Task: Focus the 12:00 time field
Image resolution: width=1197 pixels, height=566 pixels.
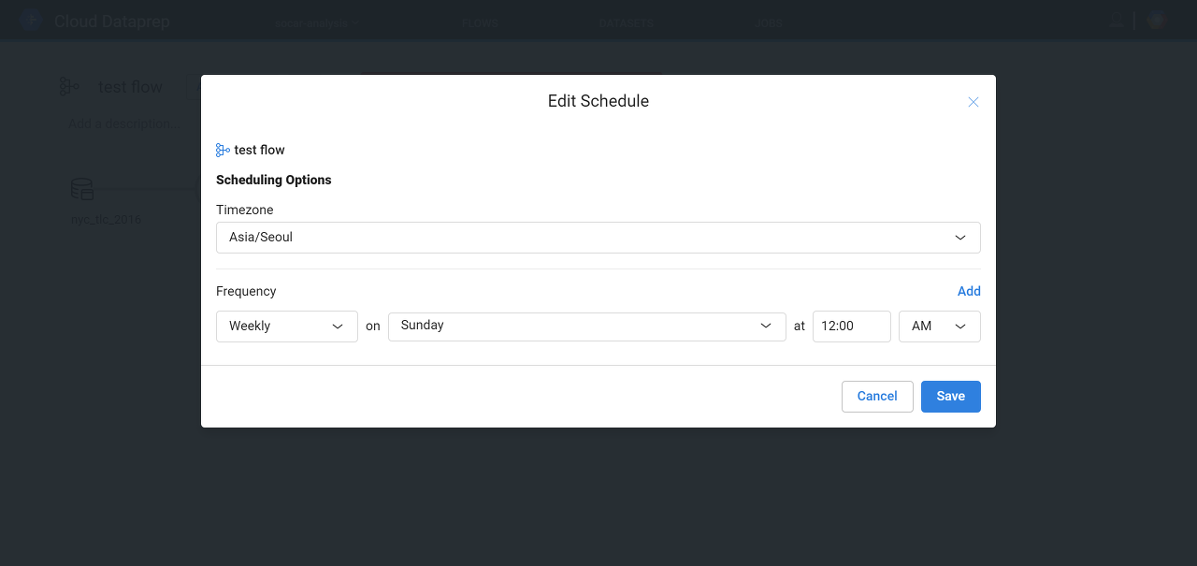Action: (x=851, y=327)
